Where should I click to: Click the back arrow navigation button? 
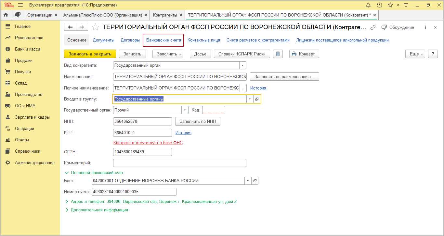(x=70, y=27)
